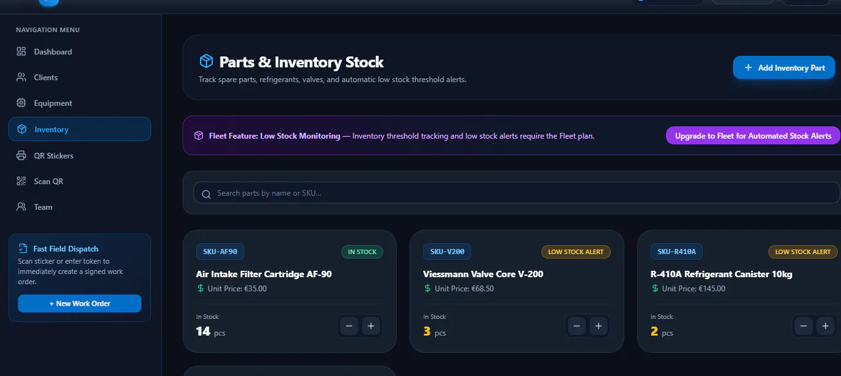Viewport: 841px width, 376px height.
Task: Open the Dashboard menu item
Action: pyautogui.click(x=80, y=52)
